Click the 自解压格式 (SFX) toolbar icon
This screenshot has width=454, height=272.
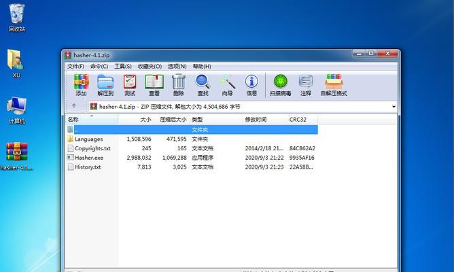334,82
